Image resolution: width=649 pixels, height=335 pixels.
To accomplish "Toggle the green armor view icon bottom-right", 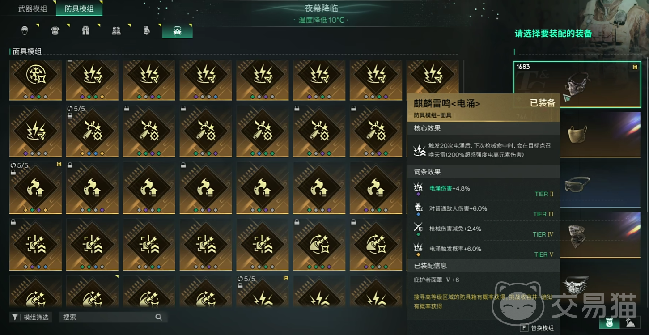I will click(x=609, y=322).
